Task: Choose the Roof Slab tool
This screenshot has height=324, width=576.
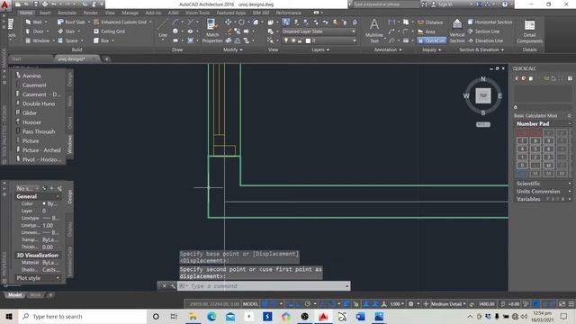Action: (x=72, y=22)
